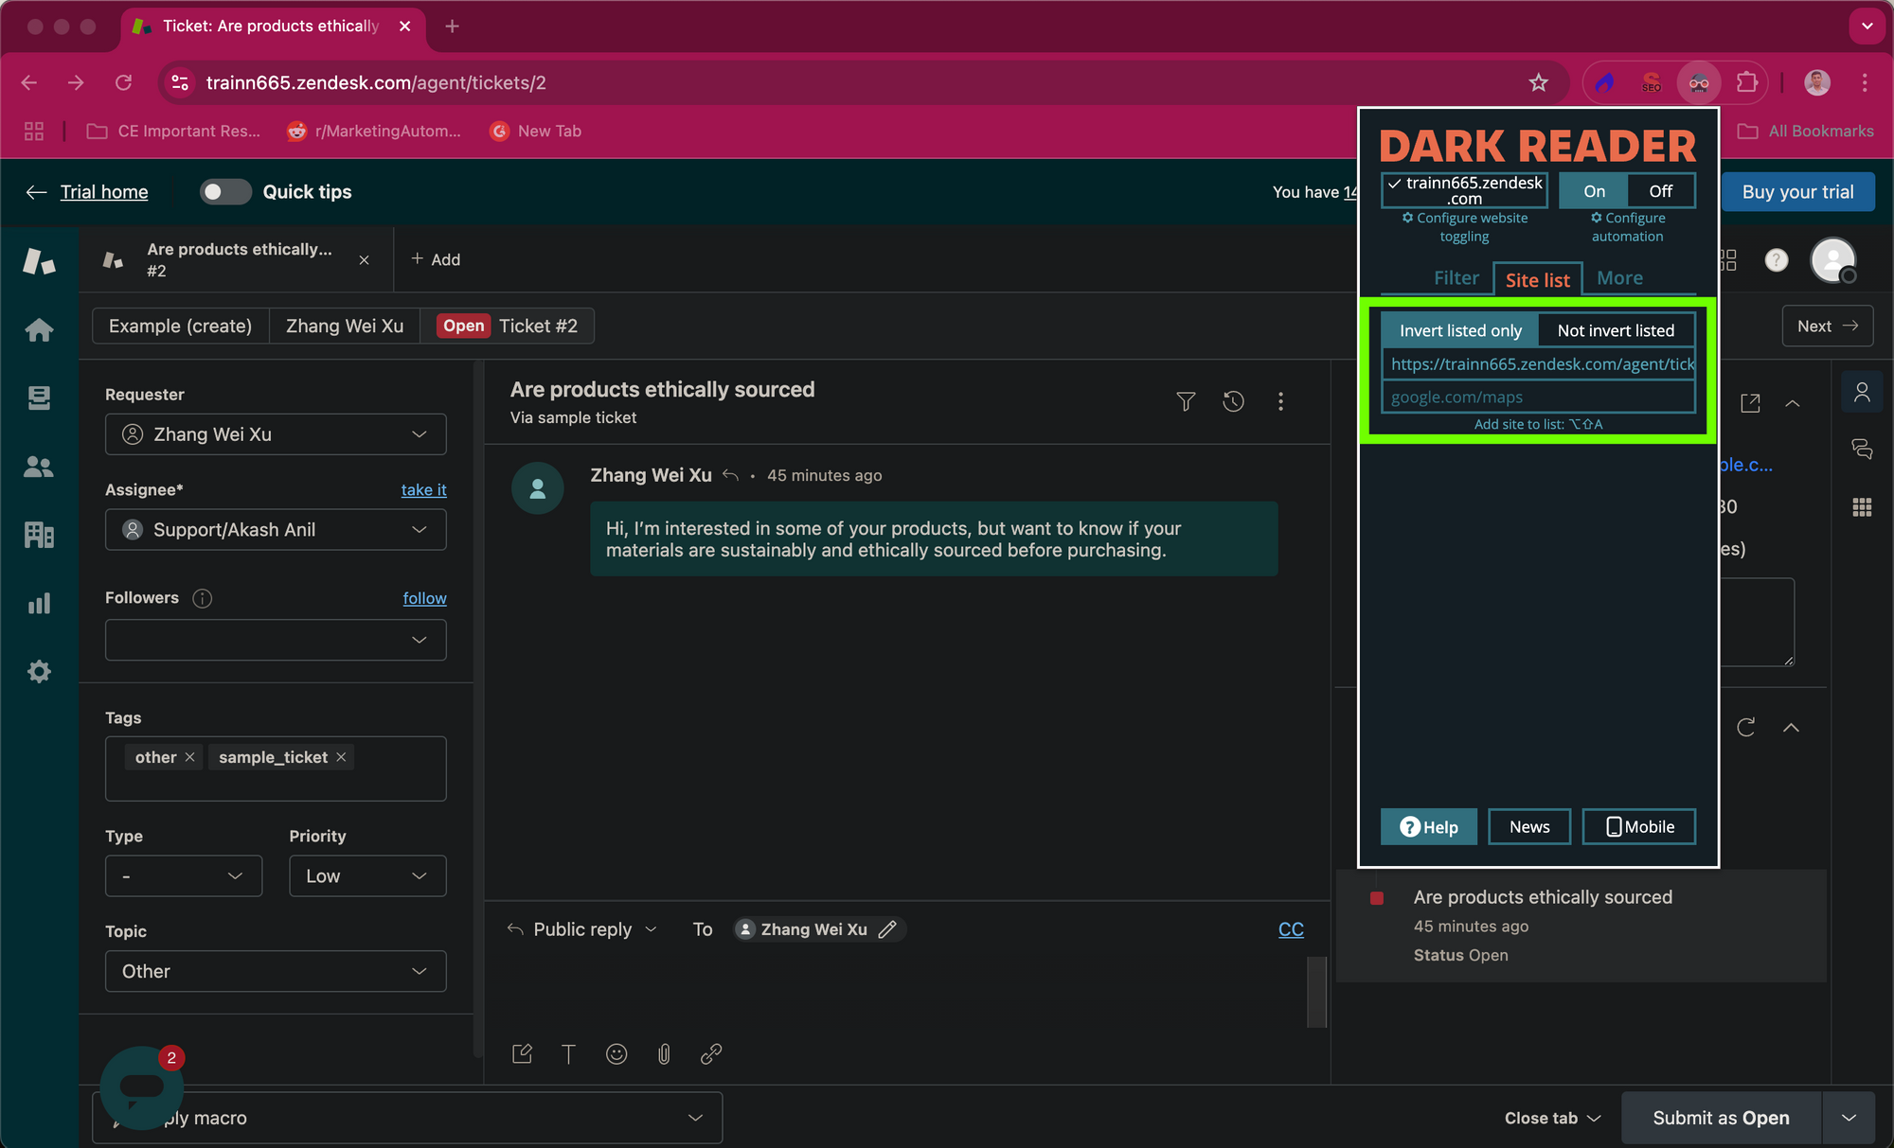Click the refresh icon in the right panel
This screenshot has width=1894, height=1148.
[x=1745, y=728]
